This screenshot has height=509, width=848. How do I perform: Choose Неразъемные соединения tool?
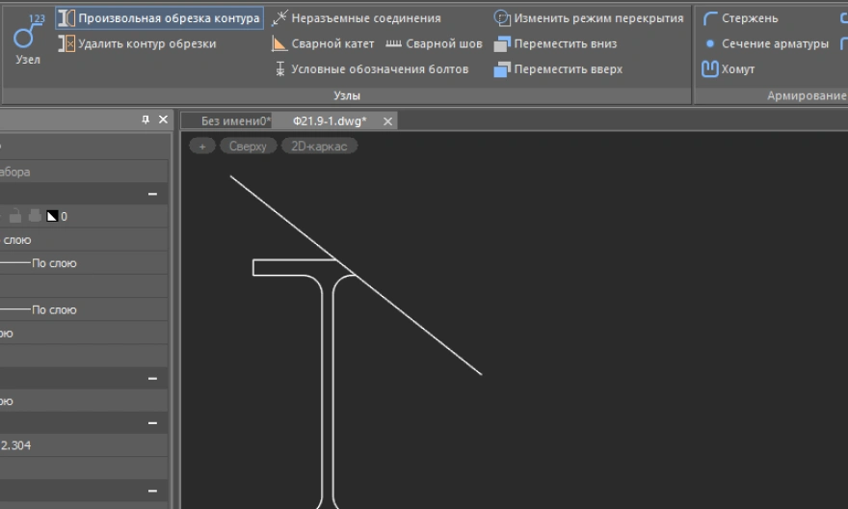coord(357,18)
